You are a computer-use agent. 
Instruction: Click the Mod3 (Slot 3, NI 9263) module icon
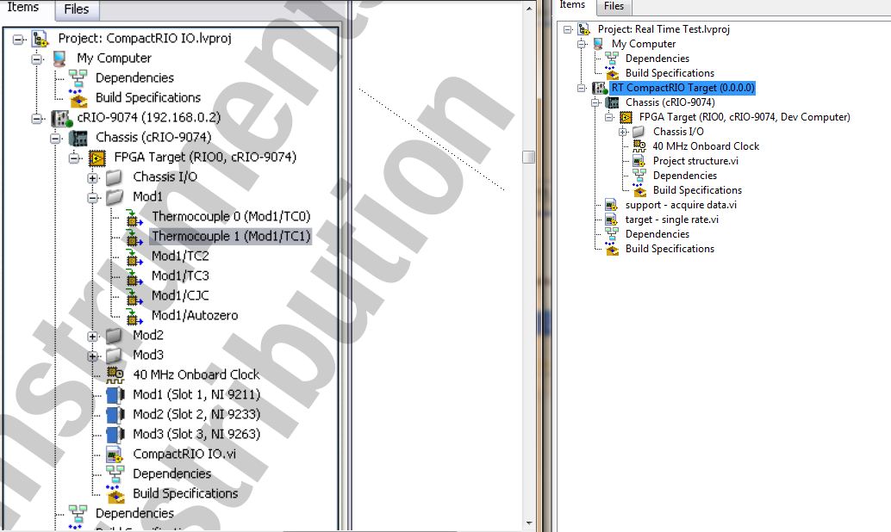115,435
